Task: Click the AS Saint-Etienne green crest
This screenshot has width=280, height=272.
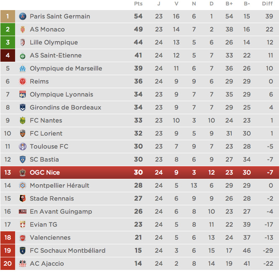Action: click(x=23, y=55)
